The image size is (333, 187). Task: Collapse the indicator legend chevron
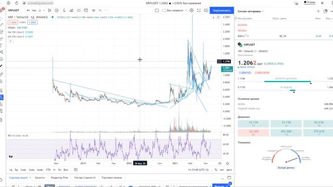(x=10, y=41)
